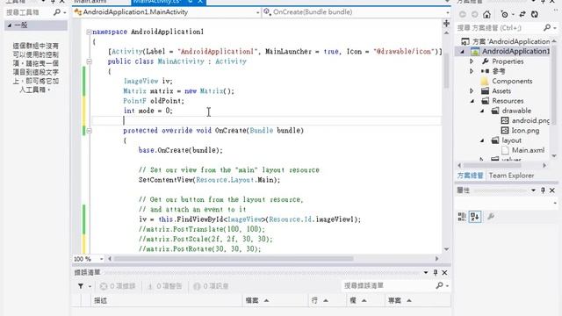Collapse the MainActivity class code block
Image resolution: width=562 pixels, height=316 pixels.
click(x=89, y=61)
